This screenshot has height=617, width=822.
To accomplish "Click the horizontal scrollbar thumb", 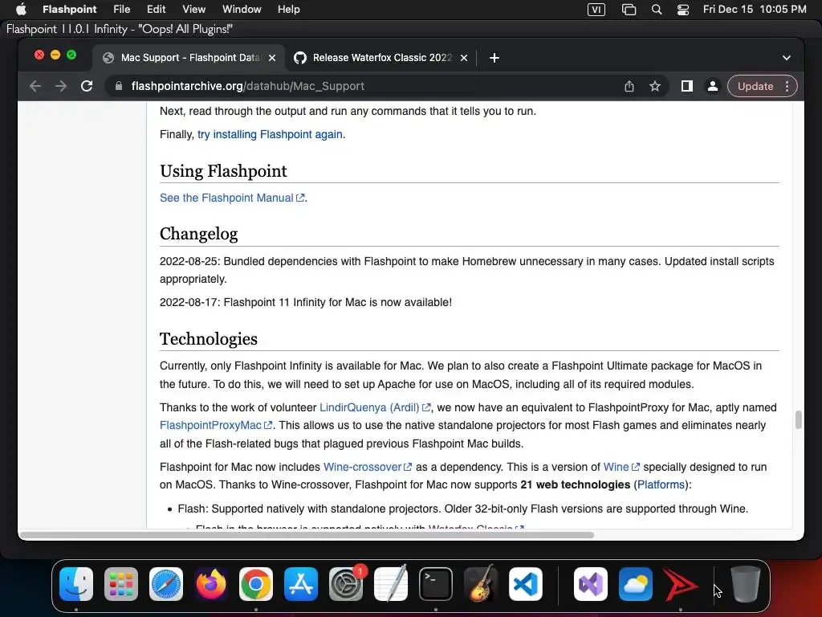I will coord(307,535).
